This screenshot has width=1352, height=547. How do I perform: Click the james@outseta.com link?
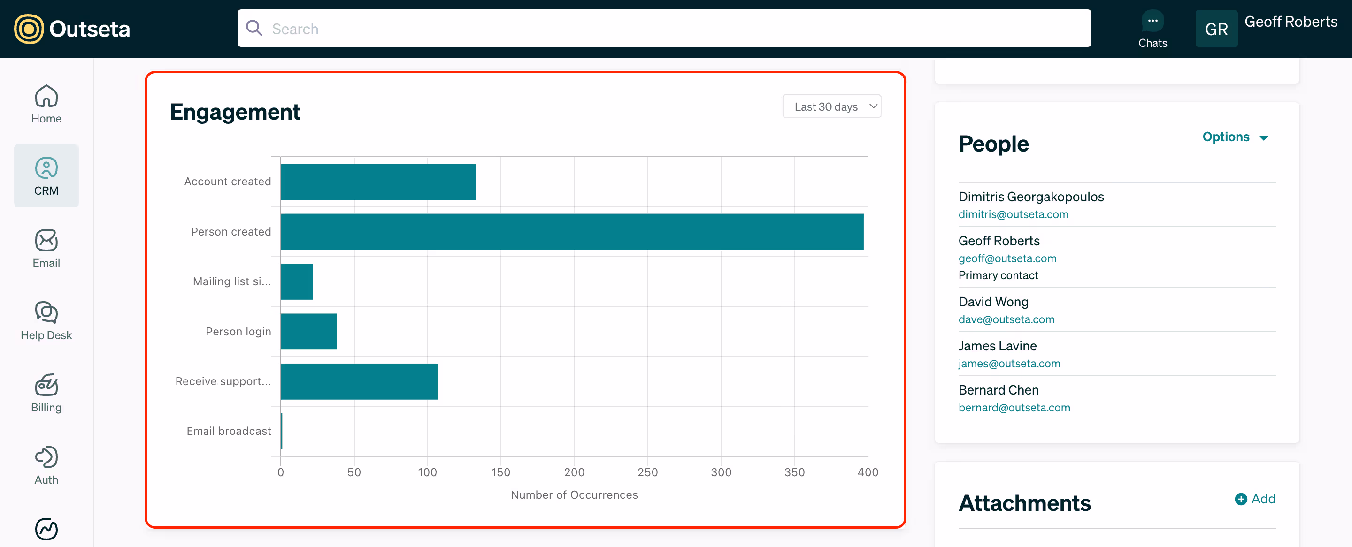[x=1009, y=364]
